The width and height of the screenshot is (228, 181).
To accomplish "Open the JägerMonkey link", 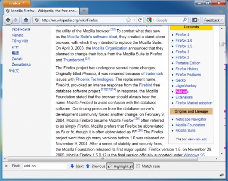I will coord(186,86).
